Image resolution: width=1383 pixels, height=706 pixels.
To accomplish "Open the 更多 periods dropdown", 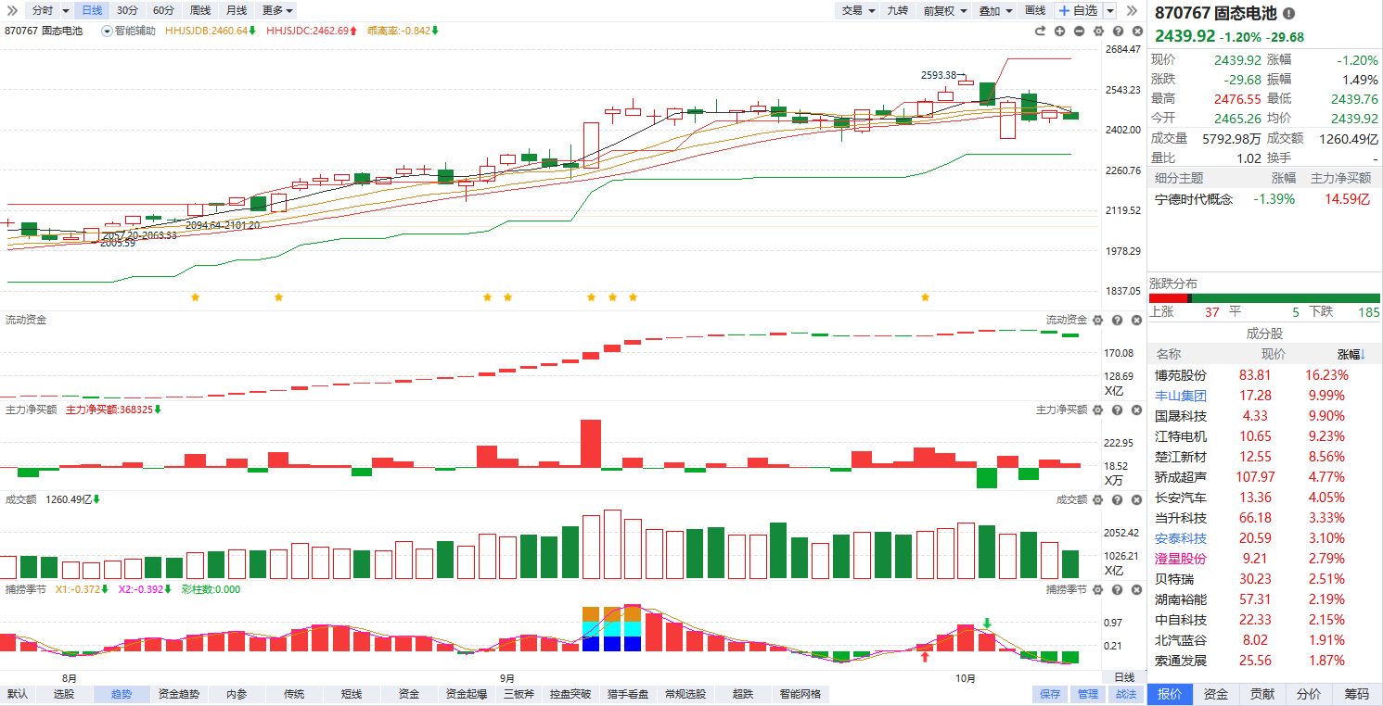I will point(277,10).
